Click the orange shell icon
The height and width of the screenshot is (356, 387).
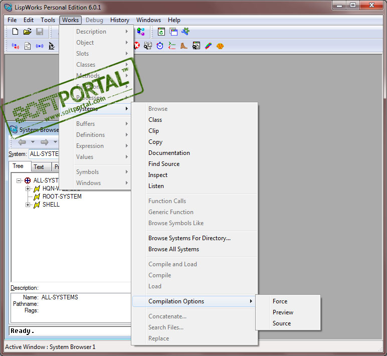click(x=220, y=46)
